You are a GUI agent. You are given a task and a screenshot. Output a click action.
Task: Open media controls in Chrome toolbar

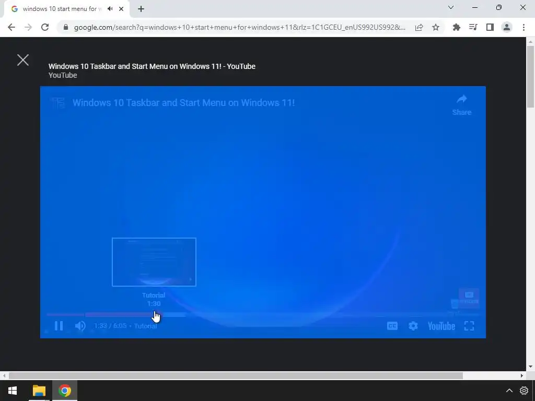coord(473,27)
